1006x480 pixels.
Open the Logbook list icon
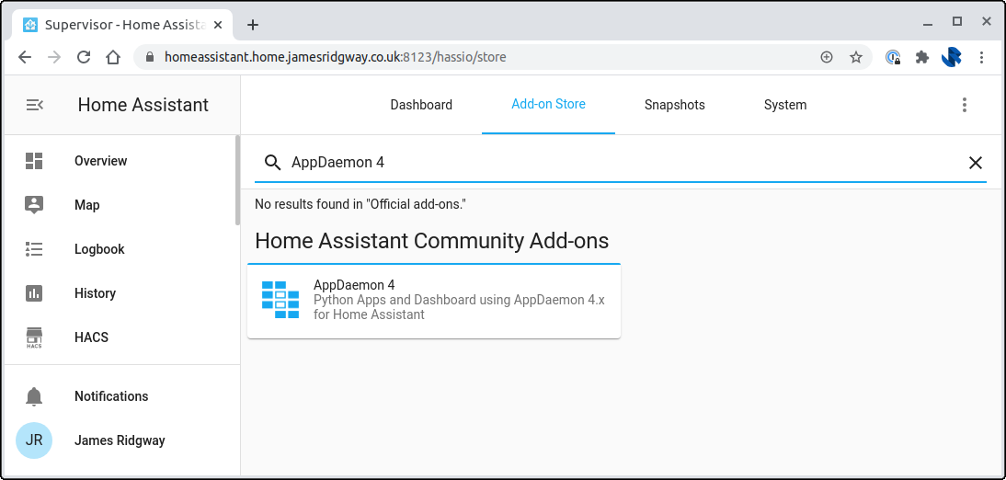[34, 249]
